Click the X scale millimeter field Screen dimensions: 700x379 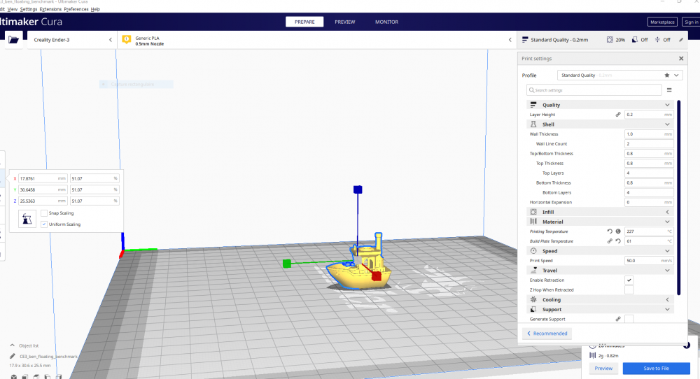point(43,178)
